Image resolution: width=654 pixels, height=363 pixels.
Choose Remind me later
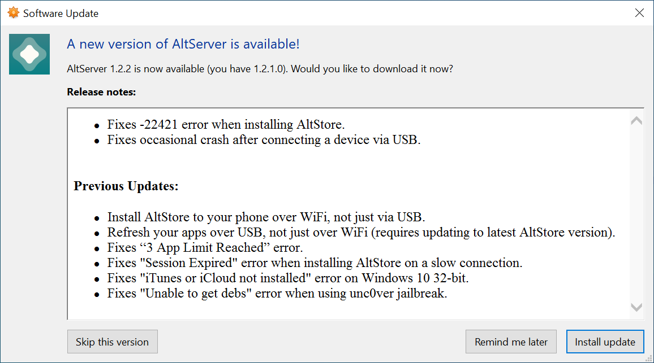tap(511, 342)
